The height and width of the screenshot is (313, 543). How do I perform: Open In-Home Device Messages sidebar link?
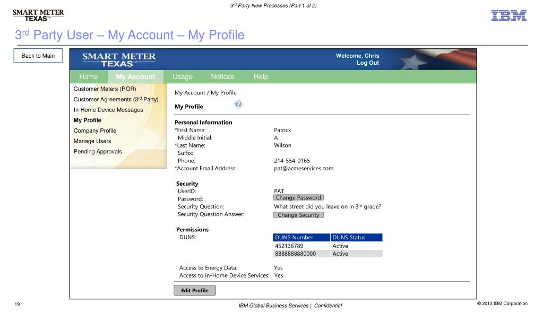click(108, 110)
